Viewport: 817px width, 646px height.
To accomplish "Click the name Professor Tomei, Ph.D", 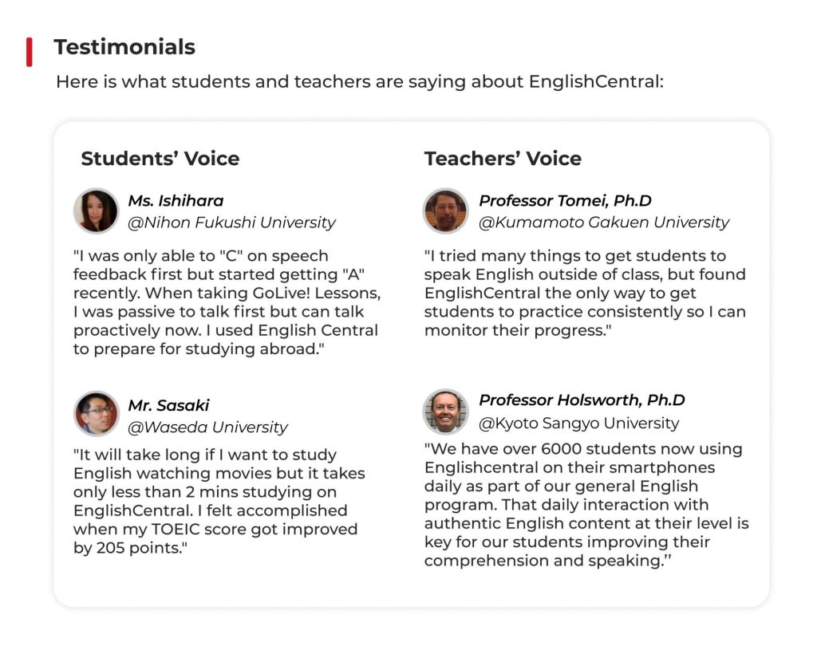I will (566, 200).
